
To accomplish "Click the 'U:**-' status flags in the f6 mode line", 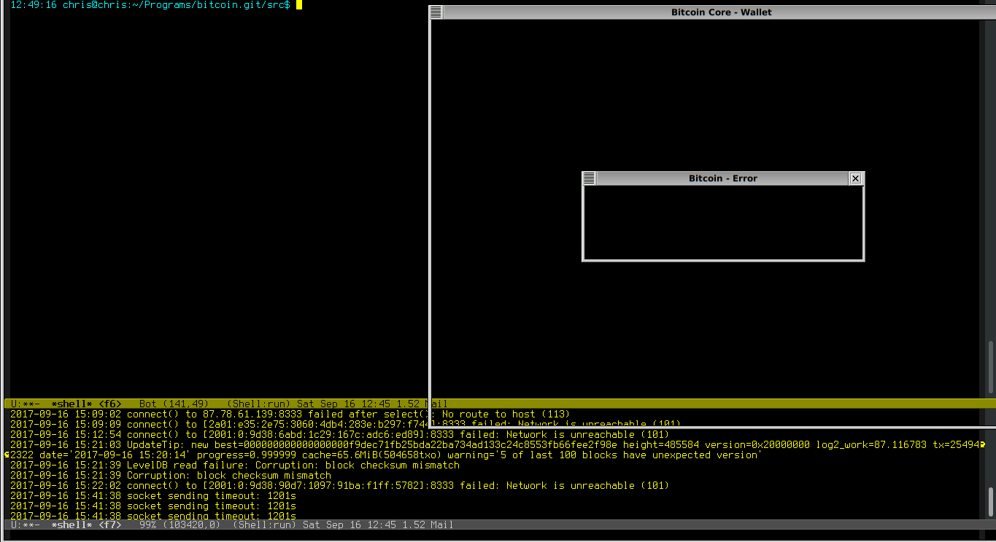I will point(25,404).
